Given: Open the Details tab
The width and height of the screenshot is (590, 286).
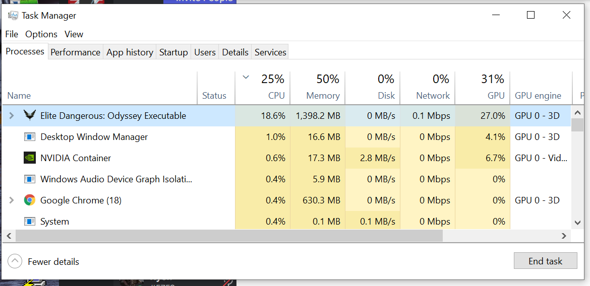Looking at the screenshot, I should 235,52.
